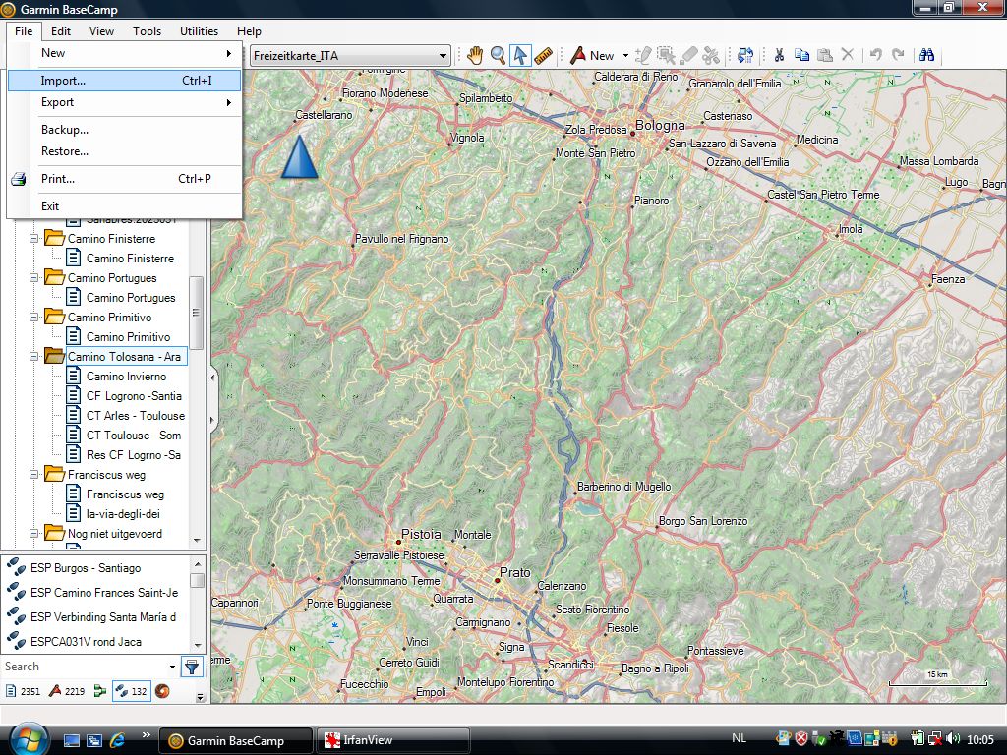Toggle the filter funnel button
Viewport: 1007px width, 755px height.
192,667
